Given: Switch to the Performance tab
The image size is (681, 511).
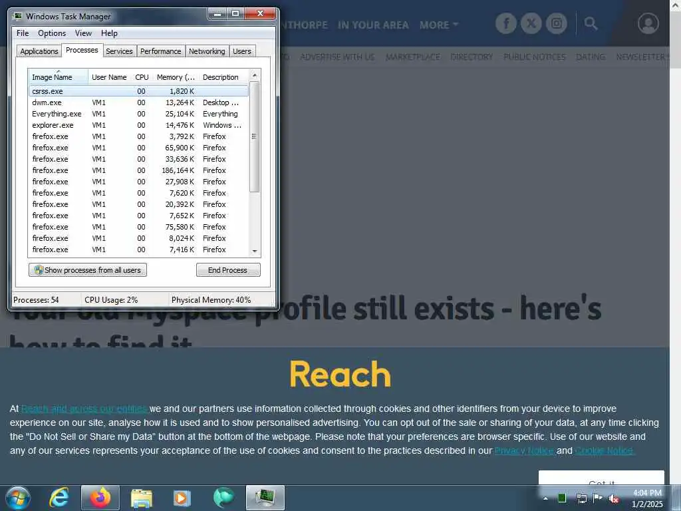Looking at the screenshot, I should pos(160,51).
